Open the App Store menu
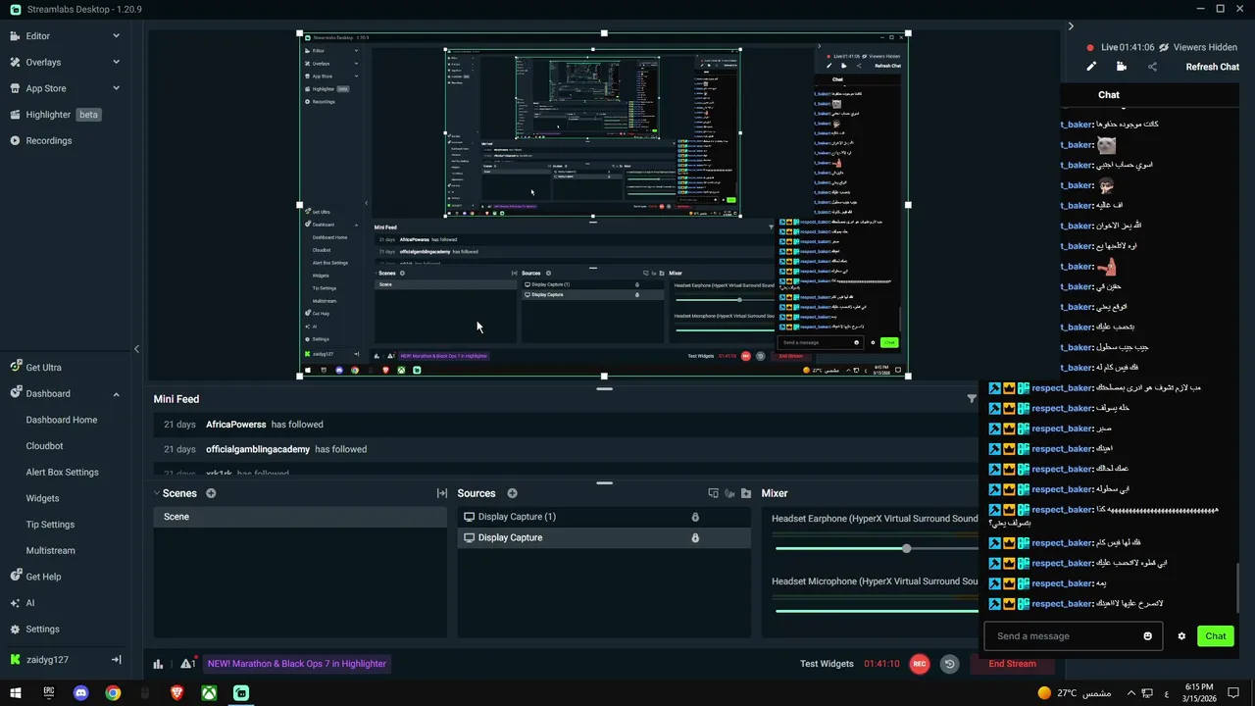The image size is (1255, 706). pyautogui.click(x=46, y=88)
